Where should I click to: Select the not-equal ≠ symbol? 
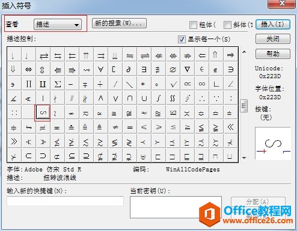(115, 127)
